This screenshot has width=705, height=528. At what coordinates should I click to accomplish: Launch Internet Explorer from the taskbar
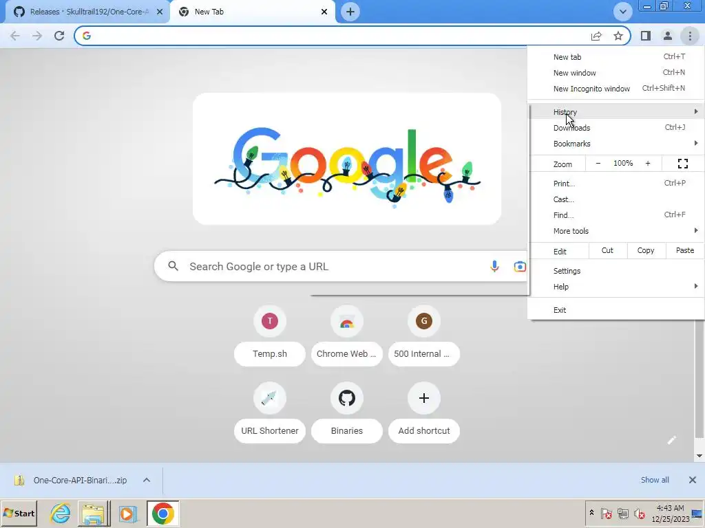pyautogui.click(x=61, y=513)
